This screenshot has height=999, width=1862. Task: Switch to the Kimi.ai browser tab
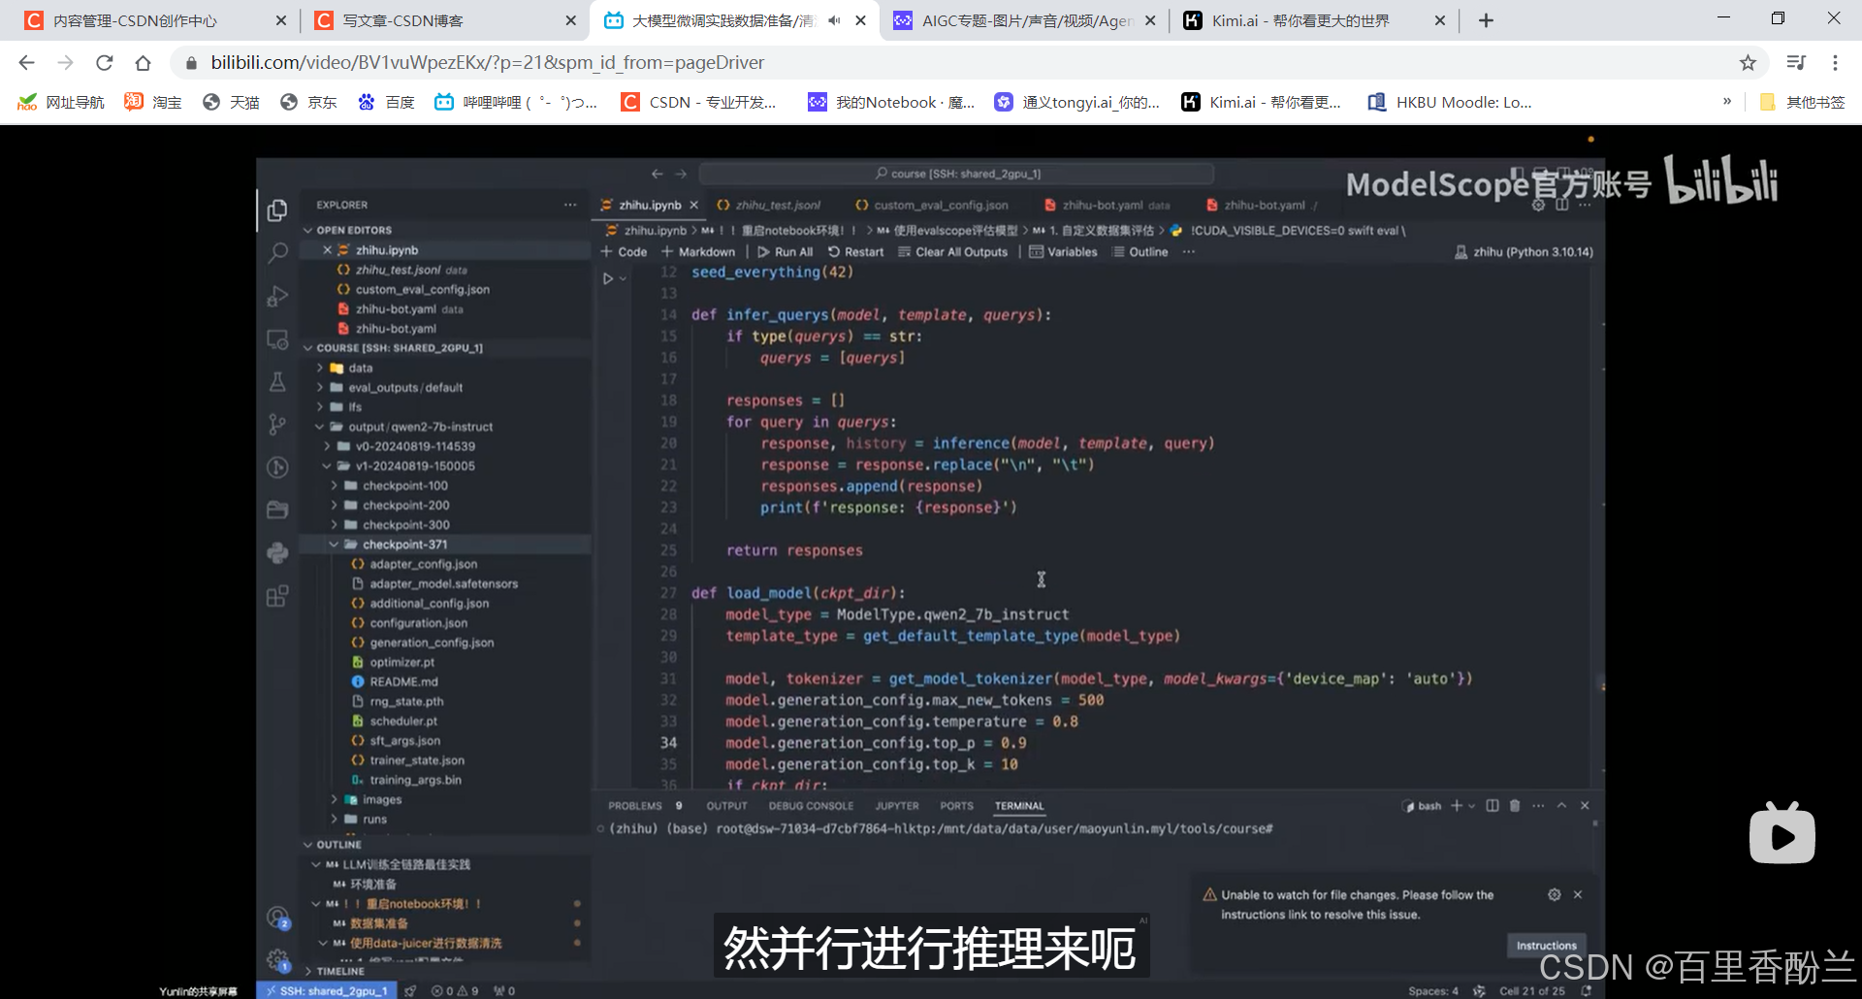pos(1315,20)
